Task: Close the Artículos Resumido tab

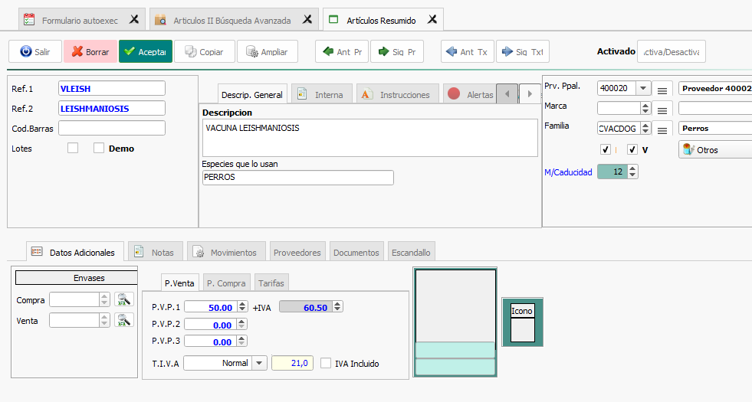Action: pos(432,20)
